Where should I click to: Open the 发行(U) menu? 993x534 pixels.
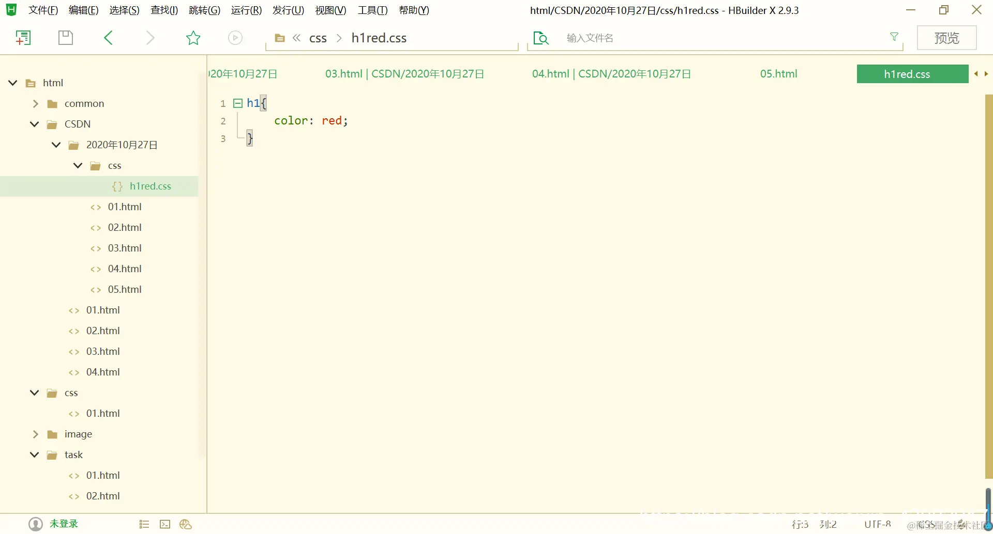pyautogui.click(x=288, y=10)
